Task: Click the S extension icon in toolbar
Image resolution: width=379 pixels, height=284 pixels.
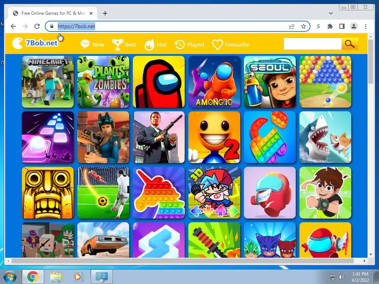Action: [x=318, y=26]
